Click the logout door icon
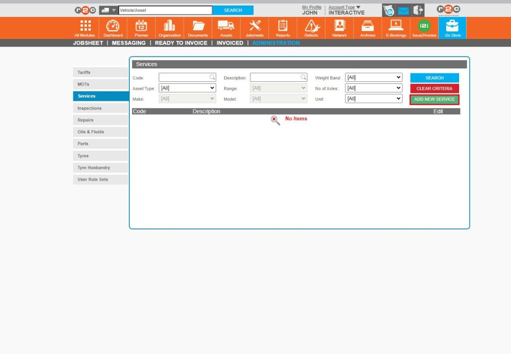The width and height of the screenshot is (511, 354). pos(418,10)
